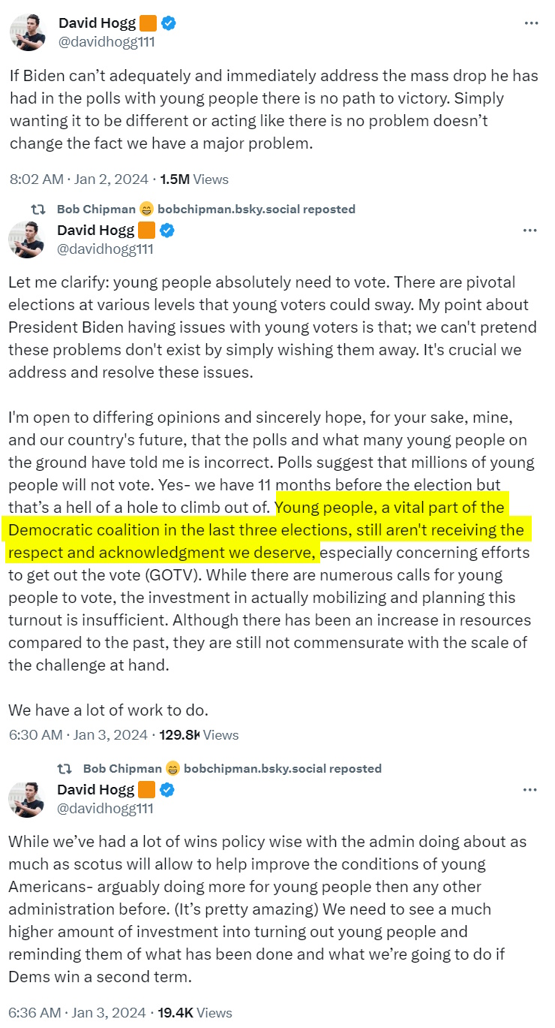Click the orange badge on the 6:36 AM tweet
555x1028 pixels.
(146, 789)
